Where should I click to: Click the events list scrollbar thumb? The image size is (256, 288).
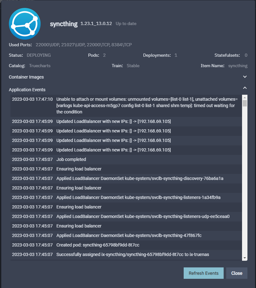click(x=245, y=103)
